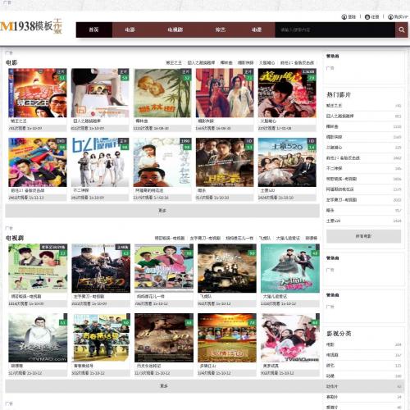Click 左手劈刀-电视剧 link in 电视剧 header
This screenshot has height=410, width=410.
click(205, 239)
